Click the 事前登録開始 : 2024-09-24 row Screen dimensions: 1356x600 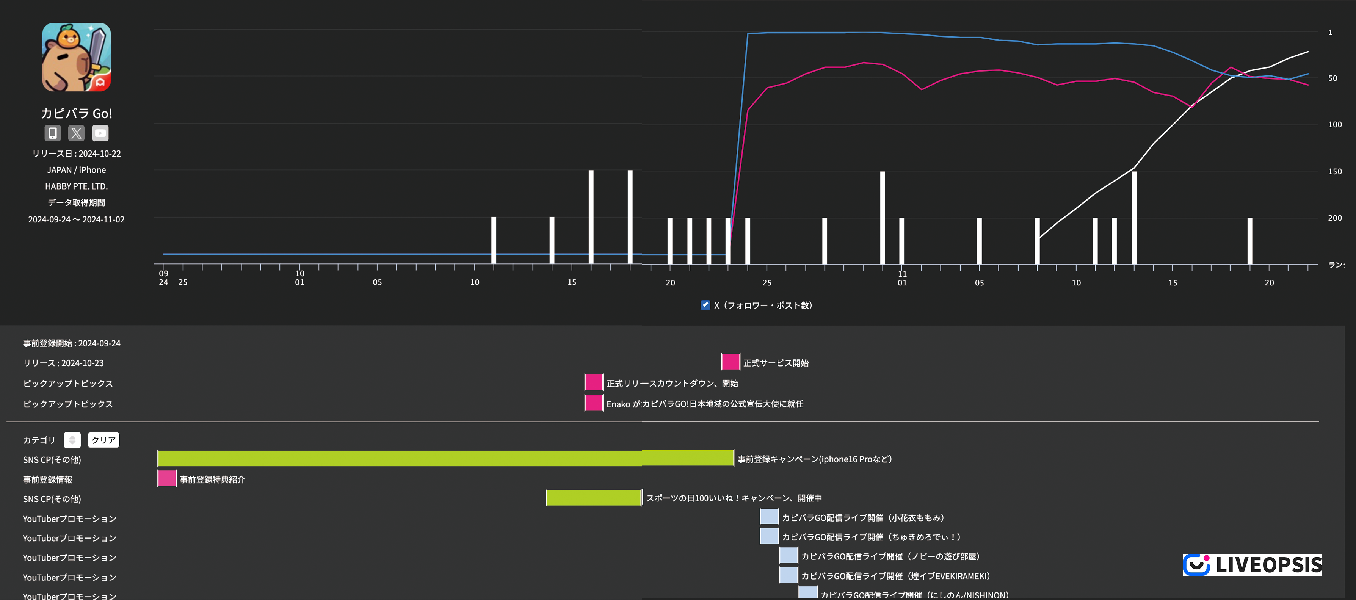[72, 343]
